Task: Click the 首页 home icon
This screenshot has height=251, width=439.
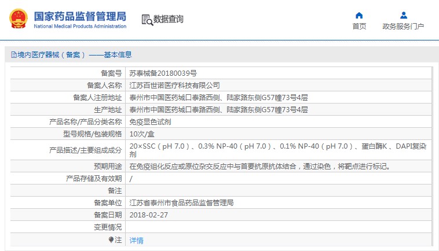Action: tap(359, 15)
